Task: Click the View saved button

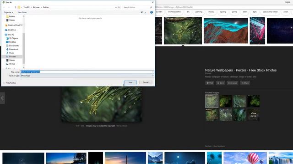Action: pyautogui.click(x=232, y=83)
